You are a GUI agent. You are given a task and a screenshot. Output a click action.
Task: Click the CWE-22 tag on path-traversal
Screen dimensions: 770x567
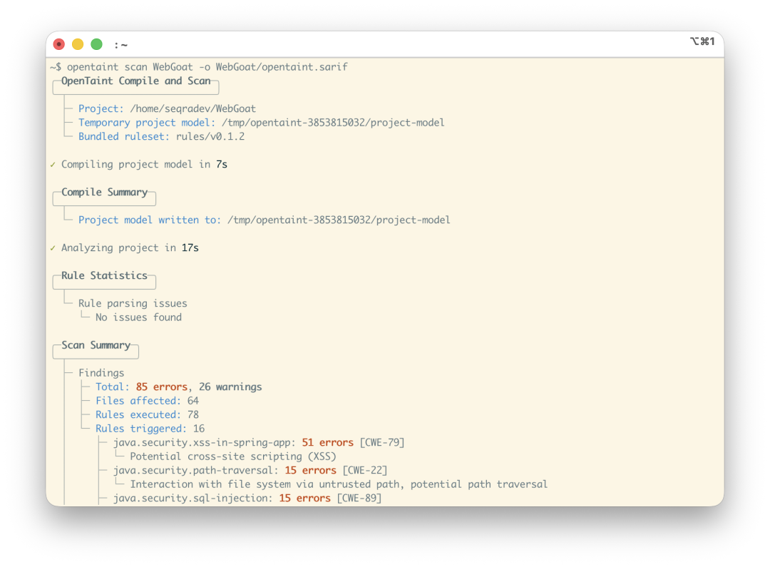point(365,471)
